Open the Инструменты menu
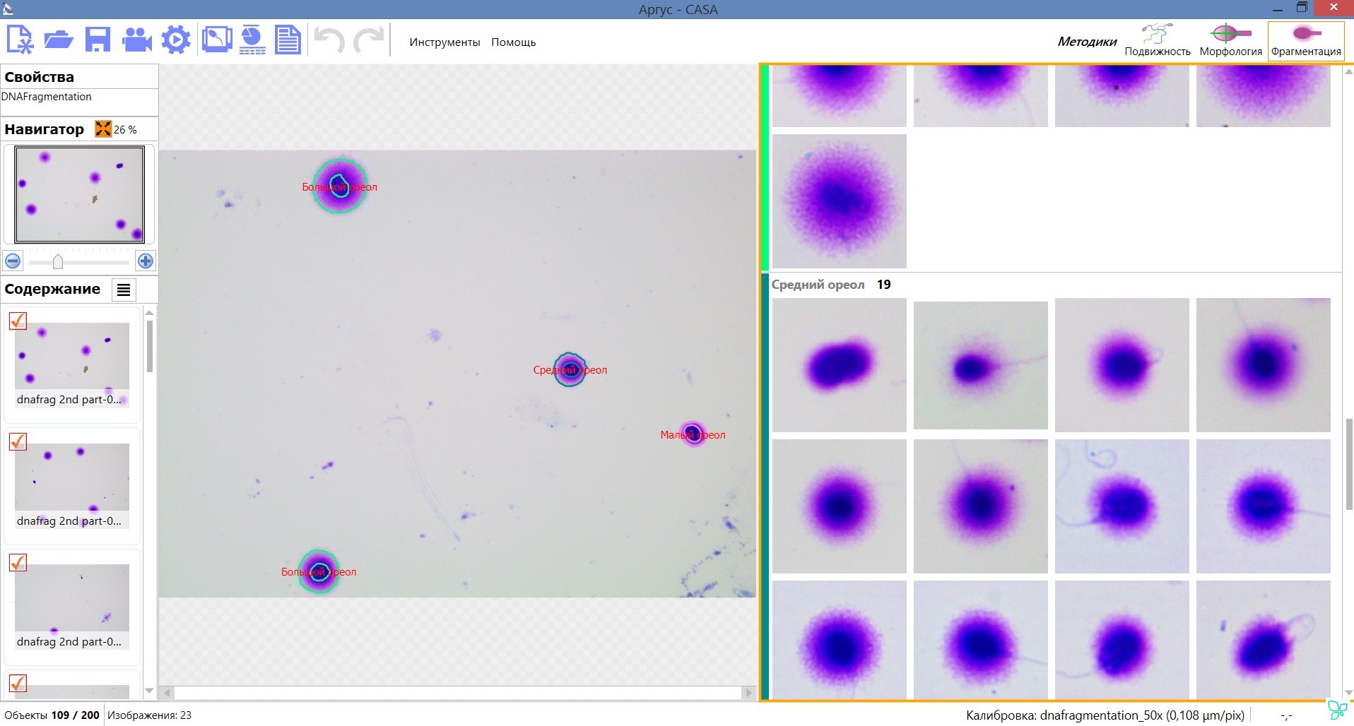Screen dimensions: 1354x726 point(445,42)
